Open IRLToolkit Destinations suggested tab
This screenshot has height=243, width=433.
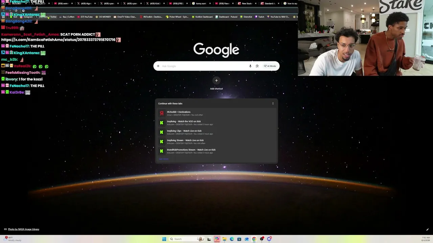coord(216,113)
